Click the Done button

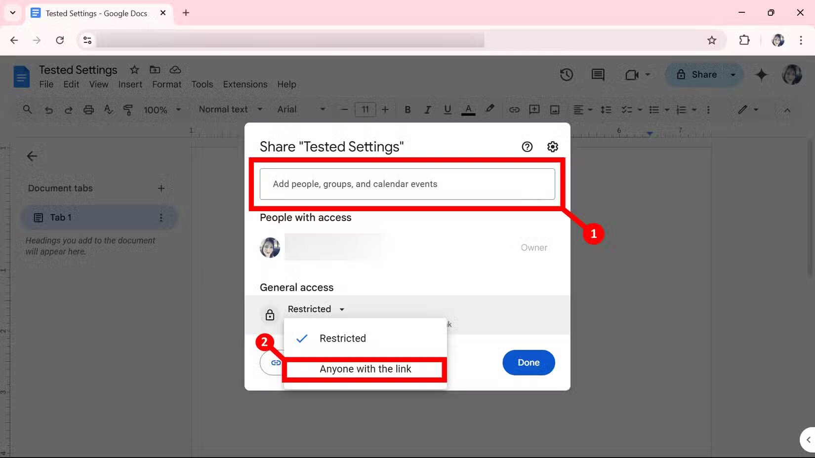(x=528, y=362)
